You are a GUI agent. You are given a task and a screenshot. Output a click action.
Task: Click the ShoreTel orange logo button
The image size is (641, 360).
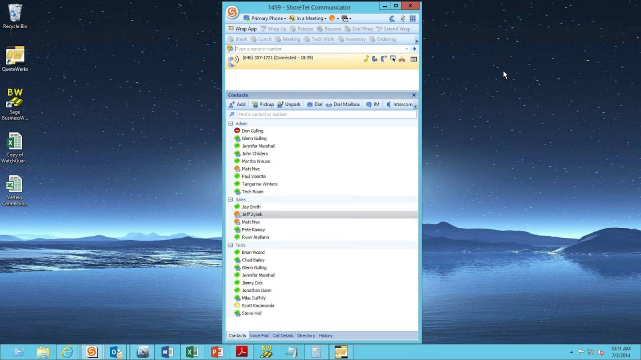[232, 12]
